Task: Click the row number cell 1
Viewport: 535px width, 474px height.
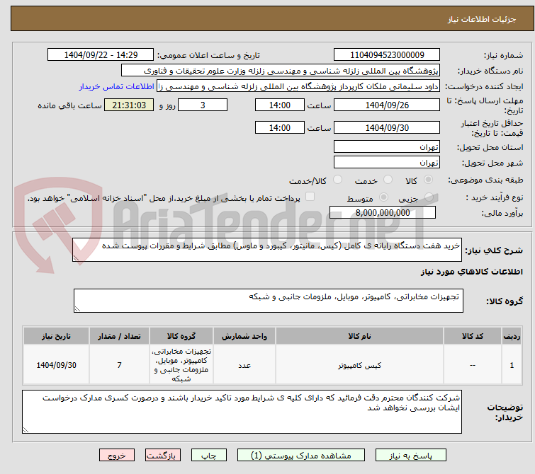Action: coord(512,365)
